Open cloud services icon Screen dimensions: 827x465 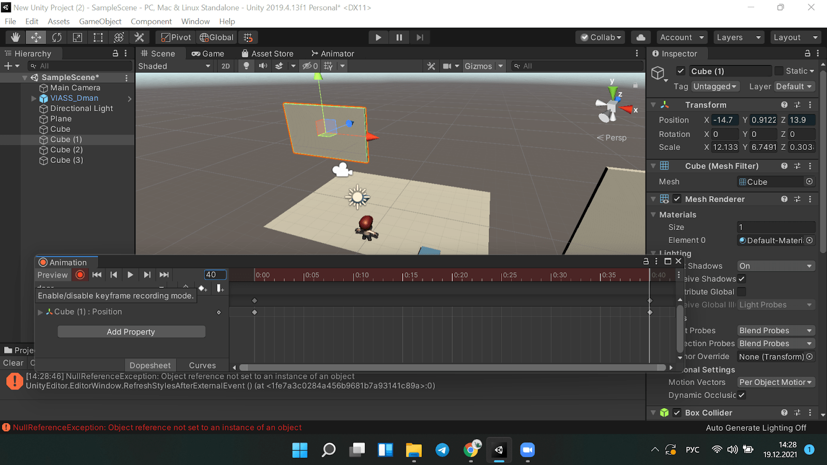pos(641,37)
